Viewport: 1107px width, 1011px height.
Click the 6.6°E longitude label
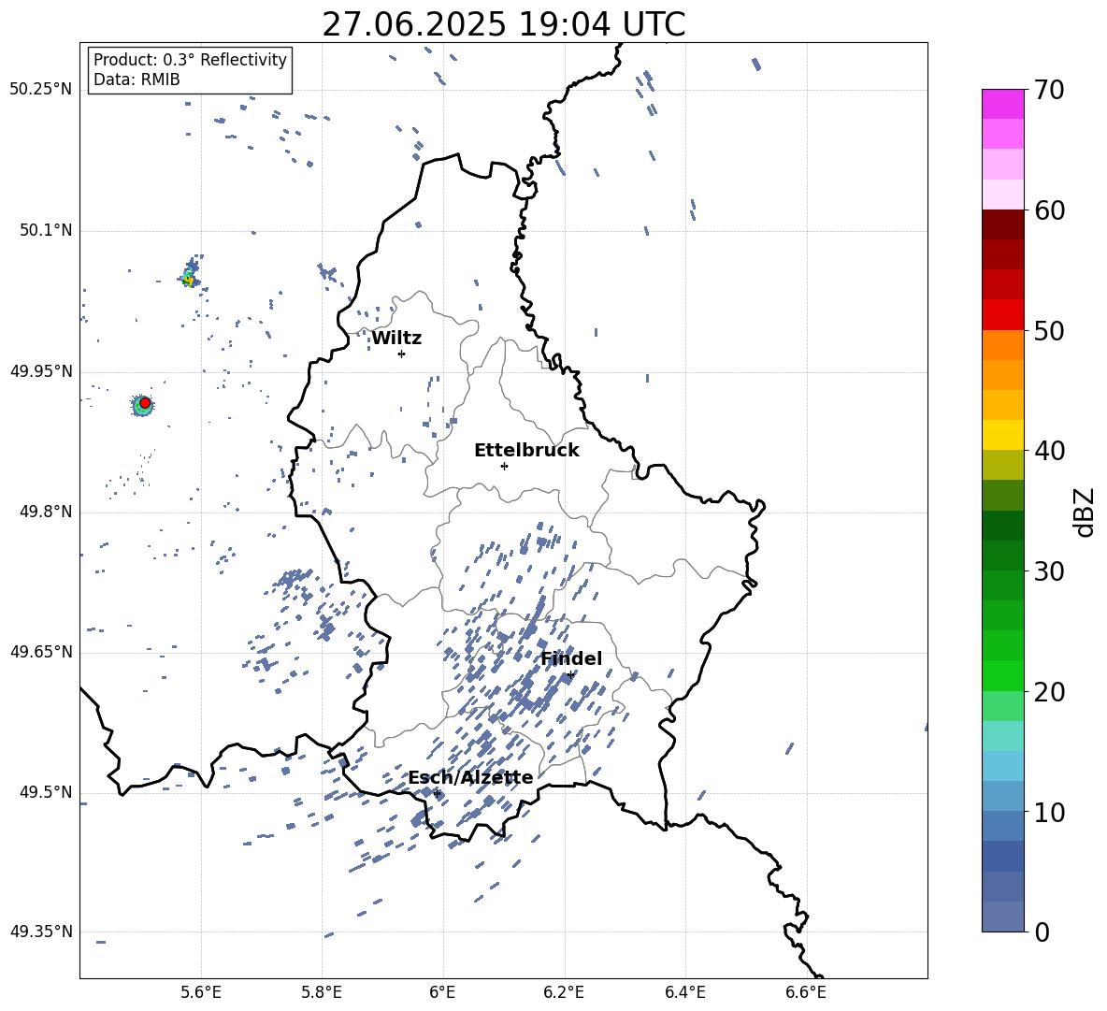coord(806,992)
